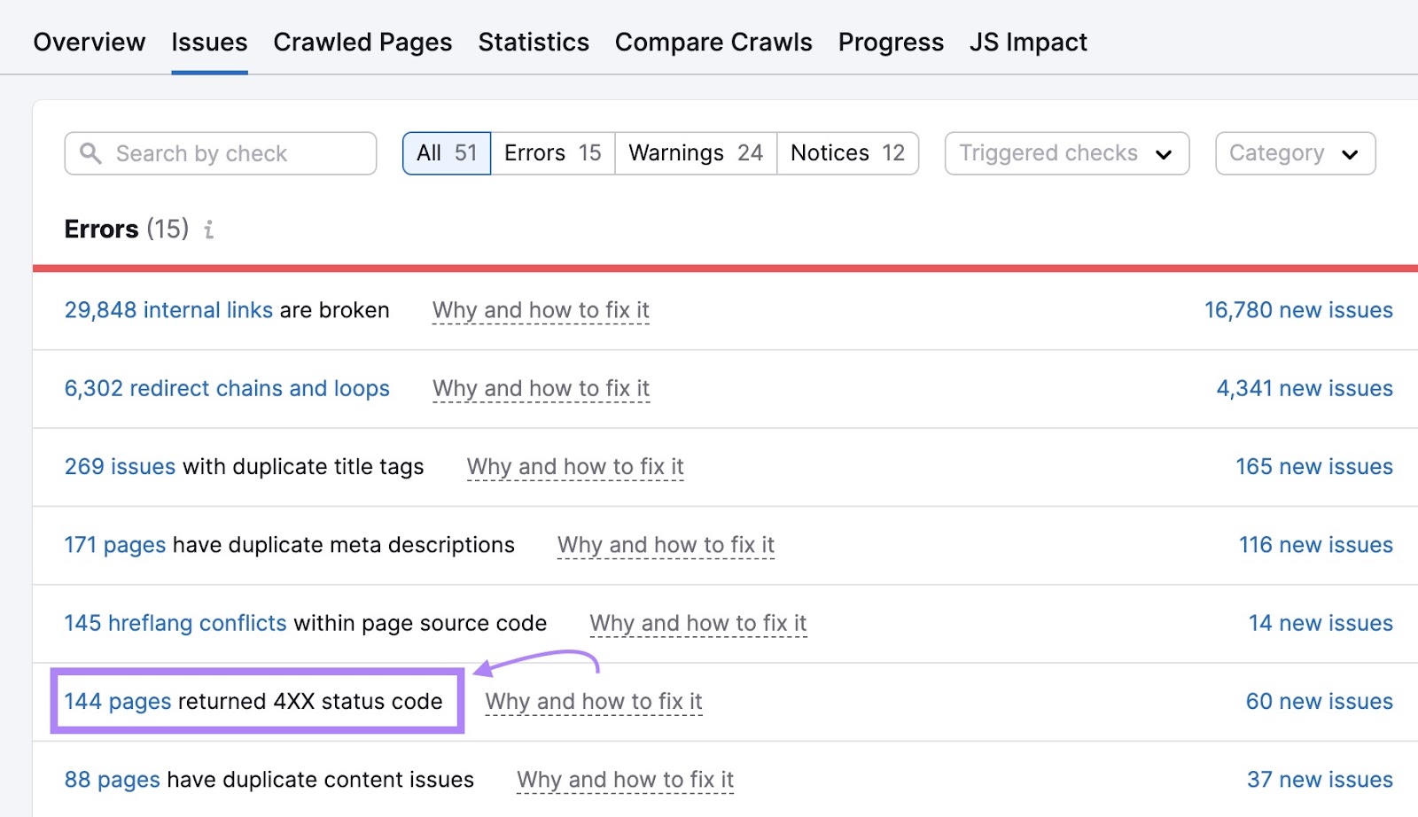View 144 pages with 4XX status
The width and height of the screenshot is (1418, 817).
point(118,702)
